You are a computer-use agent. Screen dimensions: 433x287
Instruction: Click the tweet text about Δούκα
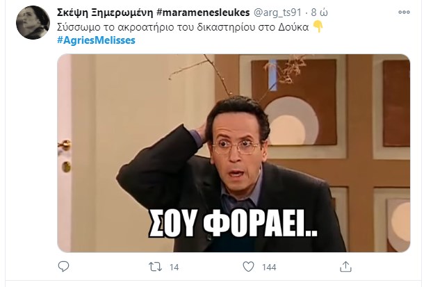point(183,27)
